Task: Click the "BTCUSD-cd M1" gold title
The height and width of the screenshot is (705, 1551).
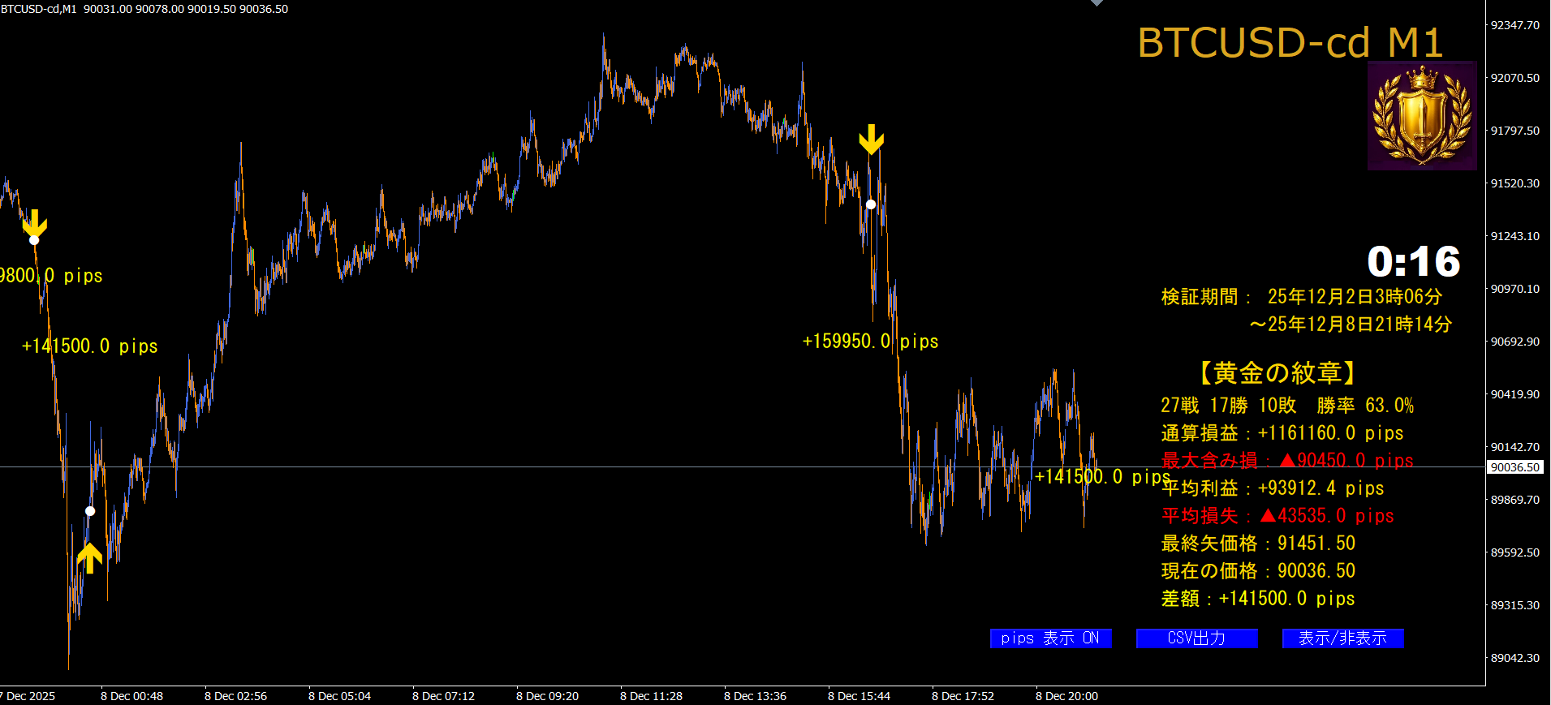Action: pos(1290,42)
